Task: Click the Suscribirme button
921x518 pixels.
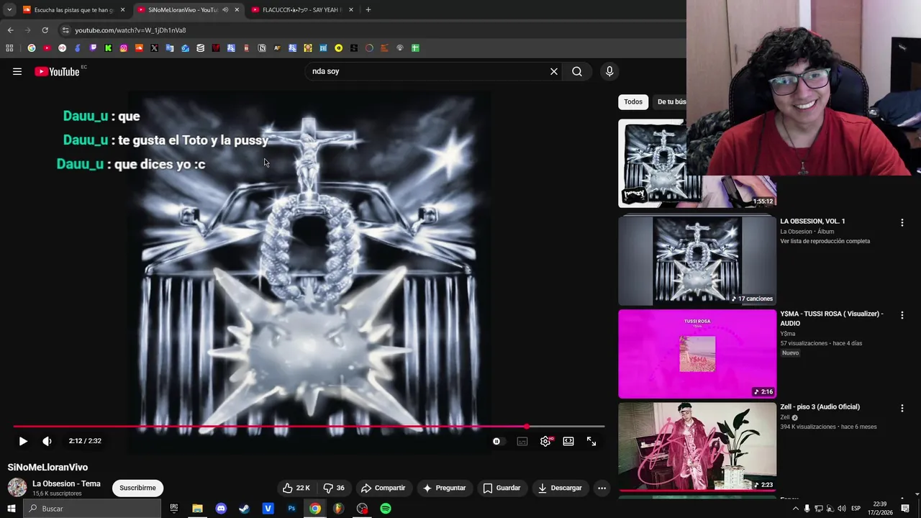Action: (137, 488)
